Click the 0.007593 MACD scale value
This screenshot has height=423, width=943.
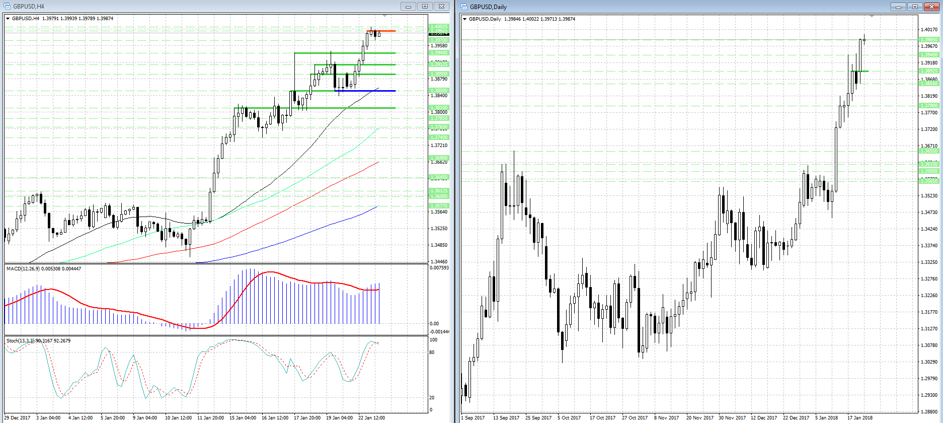pos(439,268)
